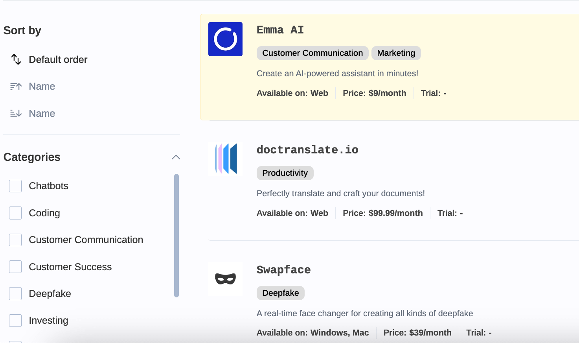The image size is (579, 343).
Task: Click the Coding category label
Action: click(44, 213)
